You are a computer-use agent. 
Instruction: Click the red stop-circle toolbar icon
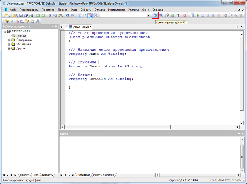tap(184, 16)
